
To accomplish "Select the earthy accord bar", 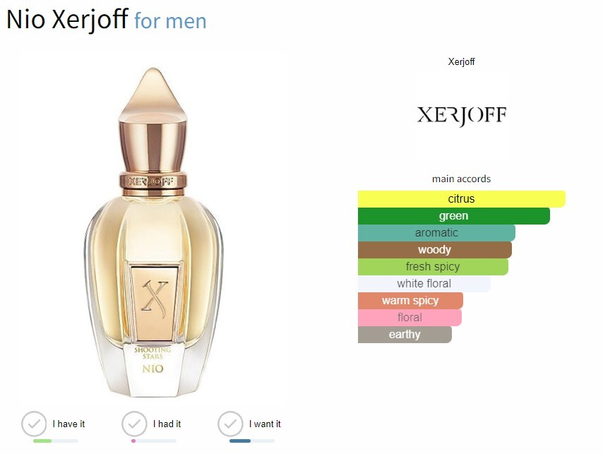I will coord(405,334).
